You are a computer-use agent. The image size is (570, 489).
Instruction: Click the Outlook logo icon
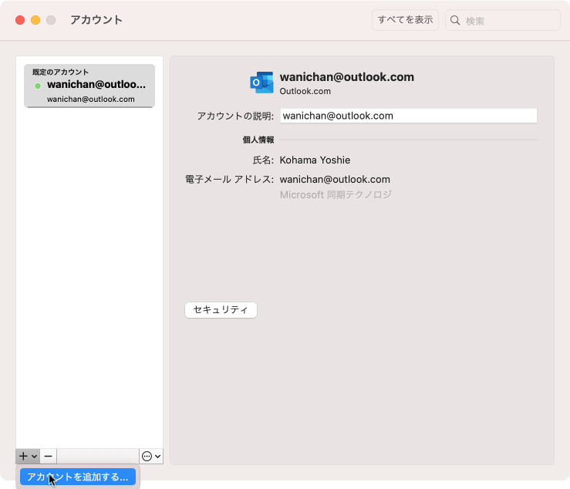point(261,83)
